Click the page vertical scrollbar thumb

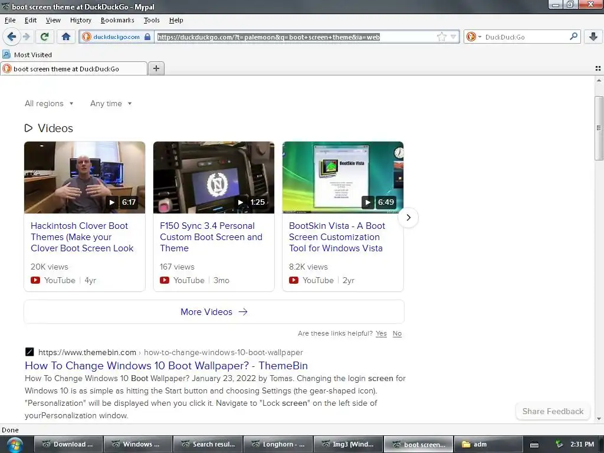point(599,128)
